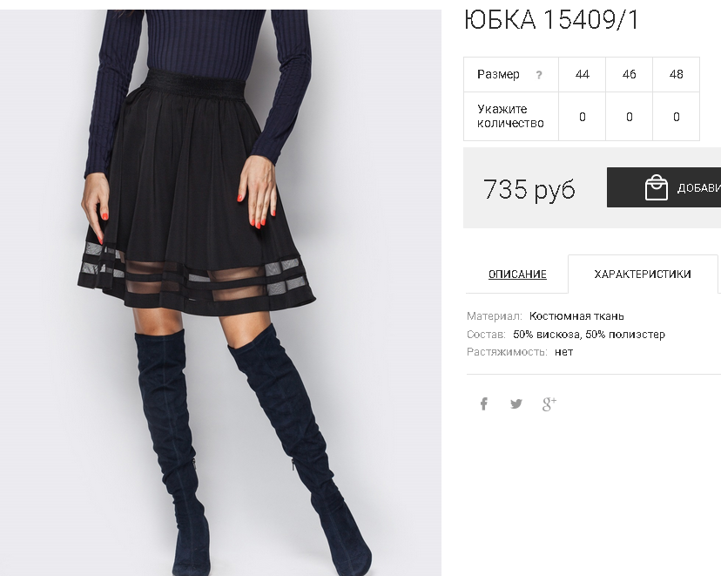Share the skirt page on Facebook

(x=484, y=404)
